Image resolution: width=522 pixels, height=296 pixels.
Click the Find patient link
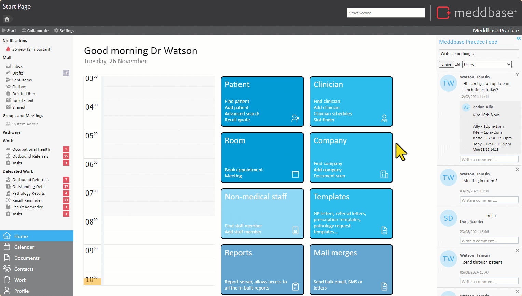[237, 102]
